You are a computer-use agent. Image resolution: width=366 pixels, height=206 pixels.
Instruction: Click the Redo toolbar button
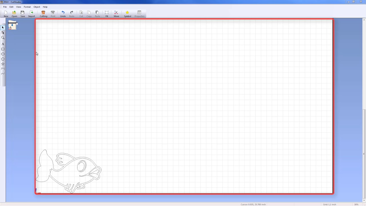(x=72, y=14)
